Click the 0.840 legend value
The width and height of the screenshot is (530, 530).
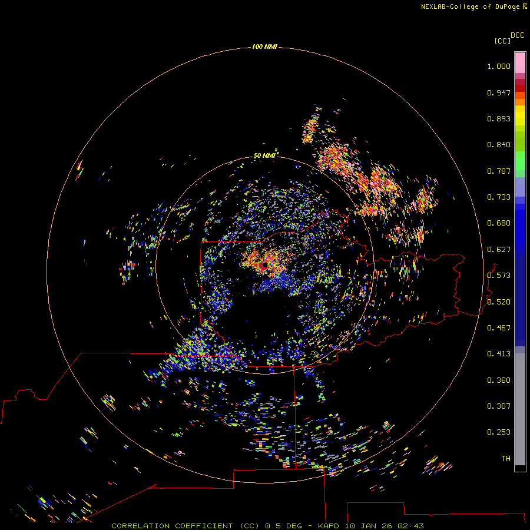coord(499,145)
